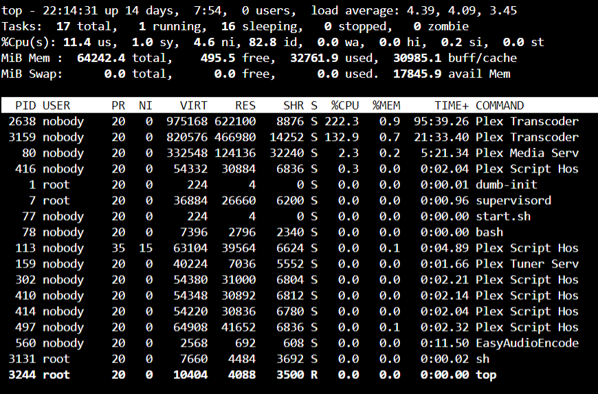Click the 82.8 id CPU value
Screen dimensions: 598x394
pos(263,42)
